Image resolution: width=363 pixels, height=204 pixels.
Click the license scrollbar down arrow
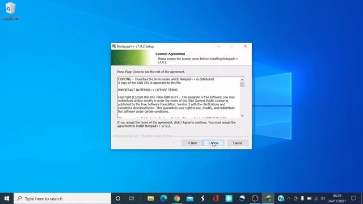[x=242, y=116]
